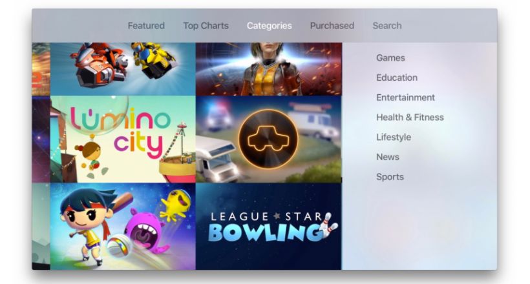Open League Star Bowling tile
The width and height of the screenshot is (530, 284).
coord(269,227)
